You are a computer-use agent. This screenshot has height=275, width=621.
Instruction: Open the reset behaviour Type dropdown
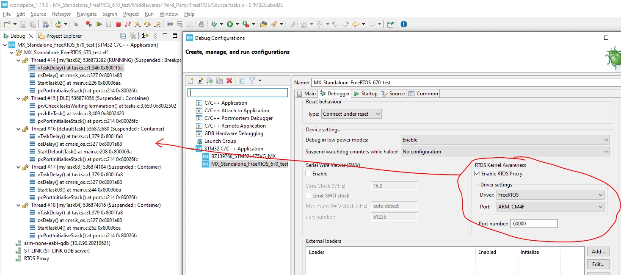pyautogui.click(x=351, y=114)
